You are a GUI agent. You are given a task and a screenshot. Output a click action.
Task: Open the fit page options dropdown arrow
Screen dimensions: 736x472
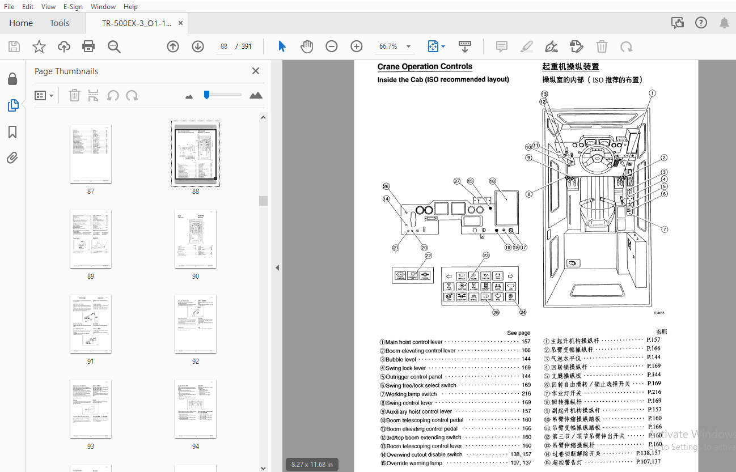pyautogui.click(x=443, y=46)
